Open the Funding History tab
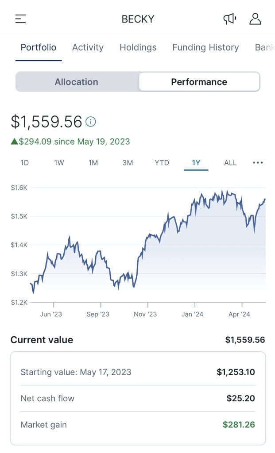275x453 pixels. tap(205, 47)
